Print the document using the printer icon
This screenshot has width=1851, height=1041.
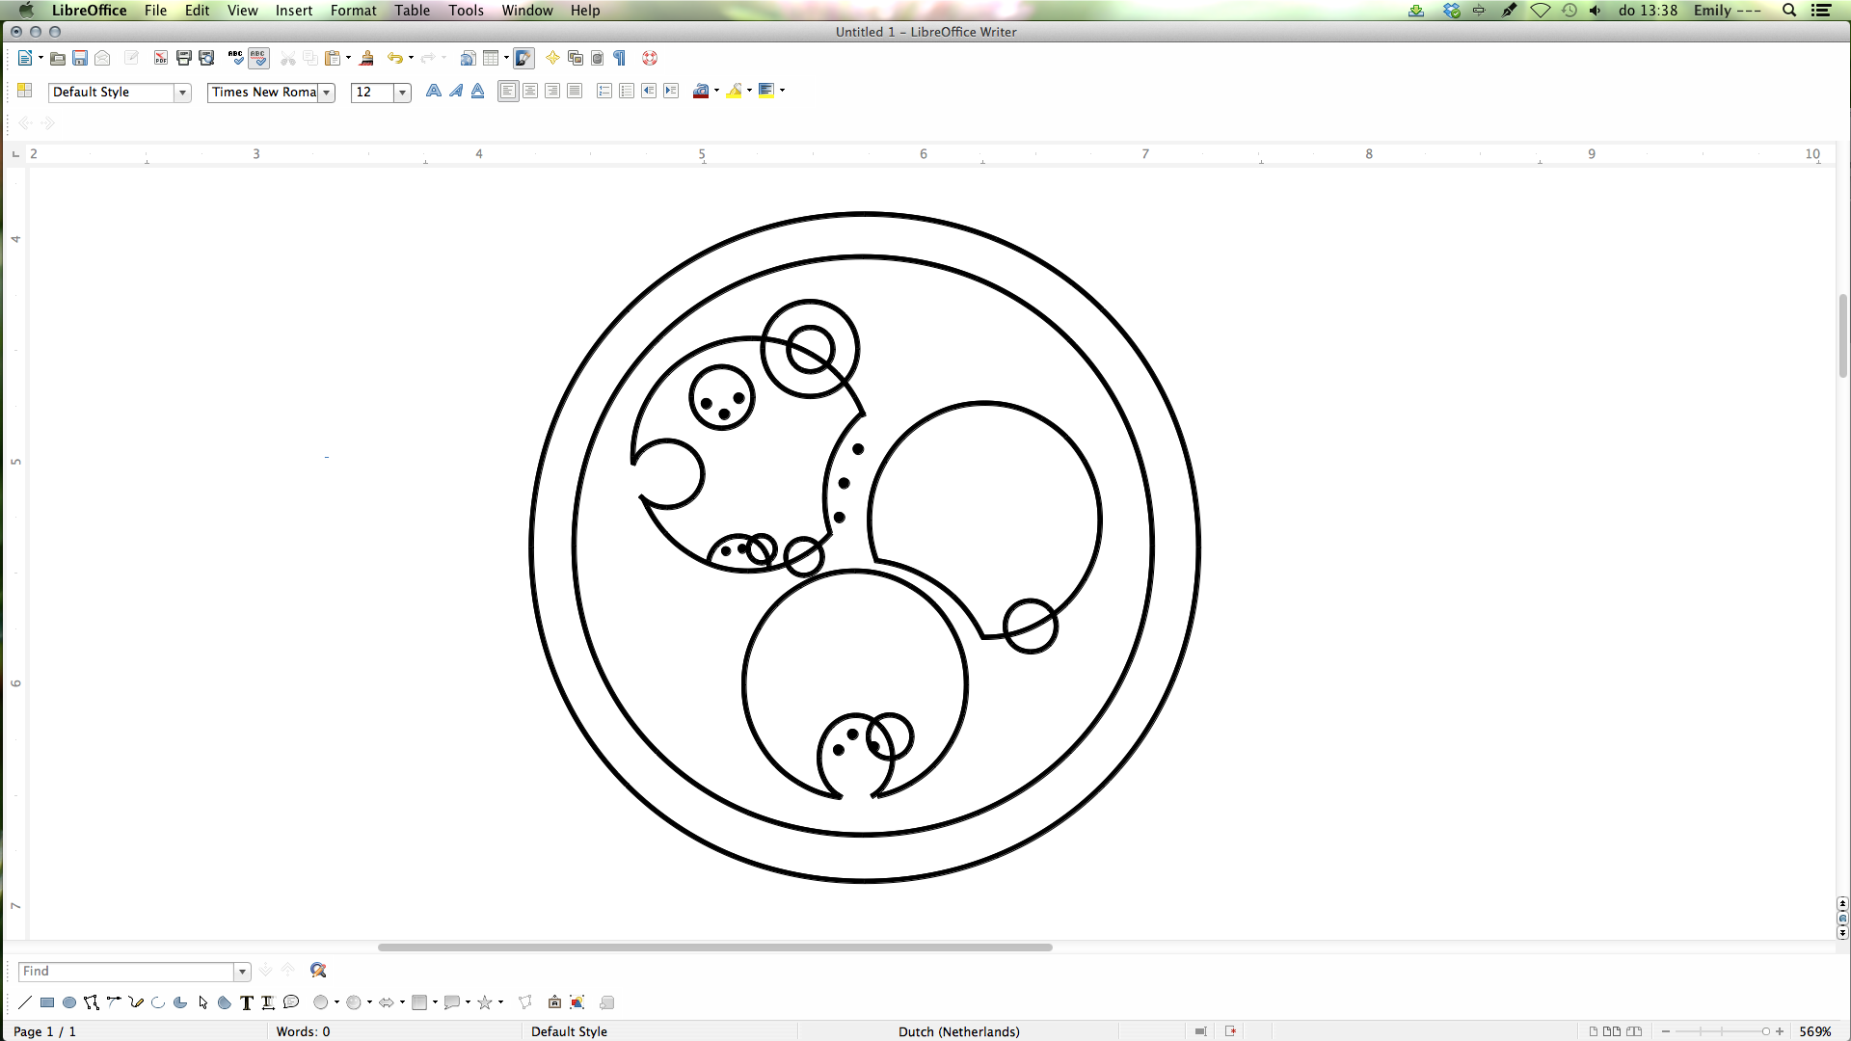[184, 59]
